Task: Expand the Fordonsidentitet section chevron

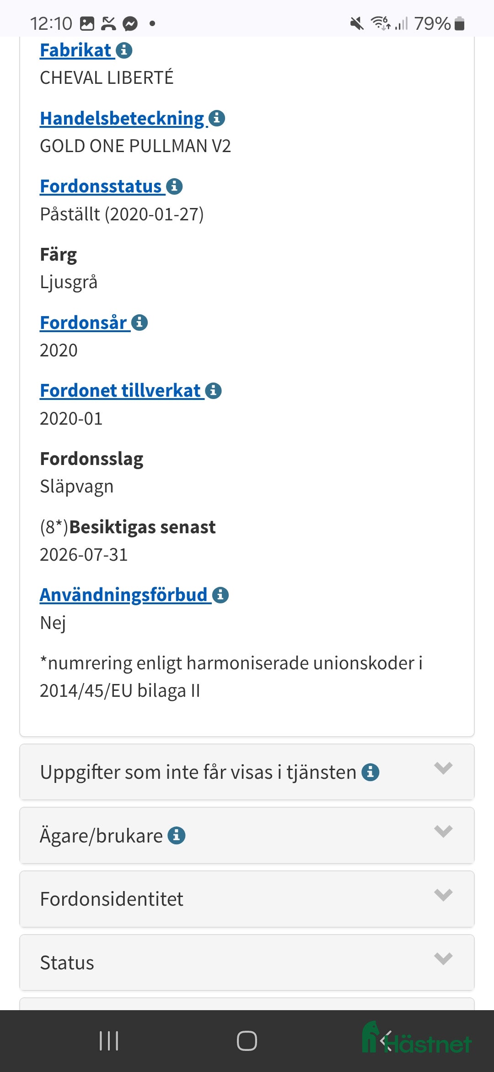Action: pos(443,895)
